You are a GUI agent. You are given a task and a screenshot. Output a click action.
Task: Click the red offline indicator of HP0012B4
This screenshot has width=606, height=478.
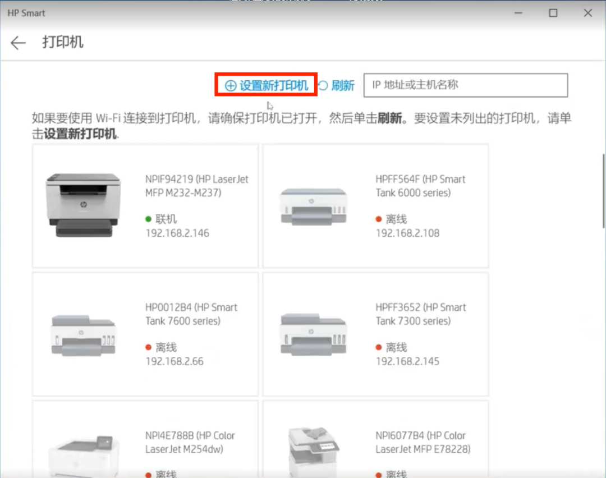pyautogui.click(x=149, y=347)
